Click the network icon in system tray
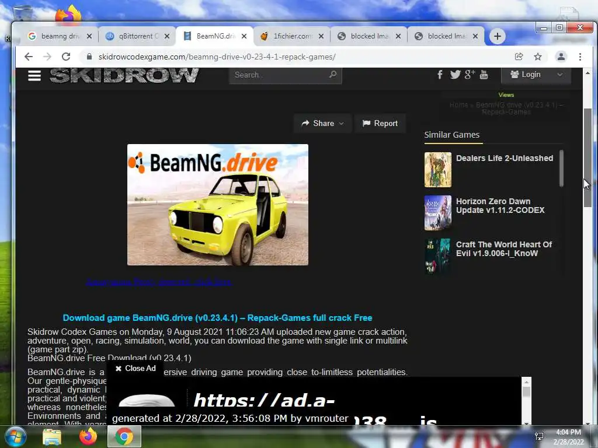The width and height of the screenshot is (598, 448). (x=539, y=436)
